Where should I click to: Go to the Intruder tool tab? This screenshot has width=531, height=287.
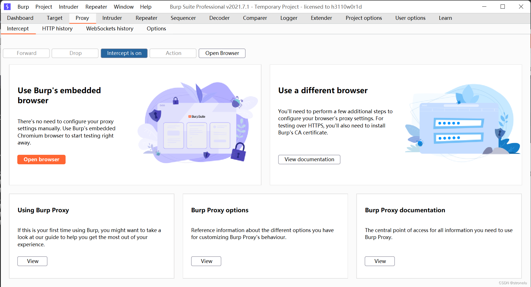click(x=112, y=18)
